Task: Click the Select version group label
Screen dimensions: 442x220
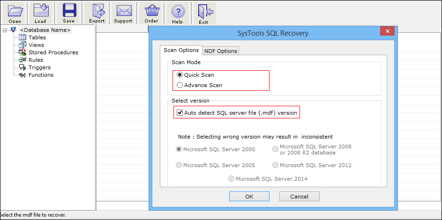Action: point(191,101)
